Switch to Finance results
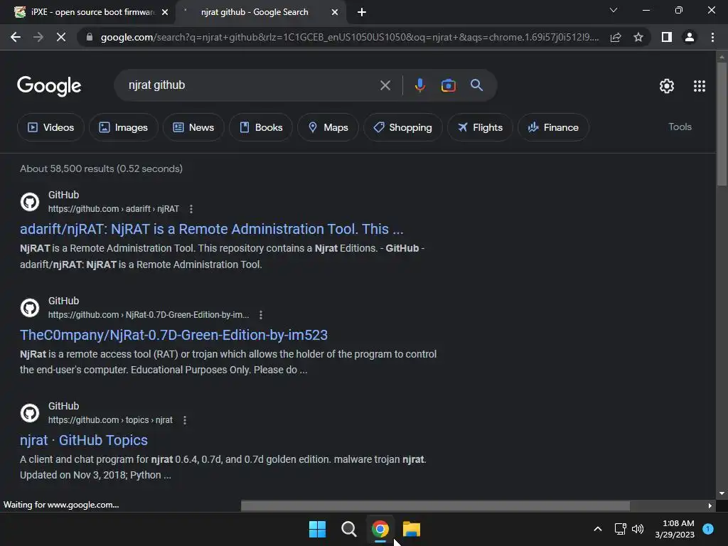 553,127
